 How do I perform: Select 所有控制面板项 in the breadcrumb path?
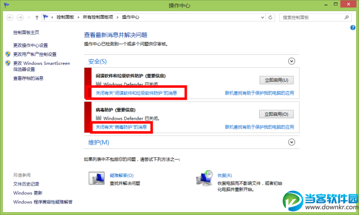[x=98, y=17]
